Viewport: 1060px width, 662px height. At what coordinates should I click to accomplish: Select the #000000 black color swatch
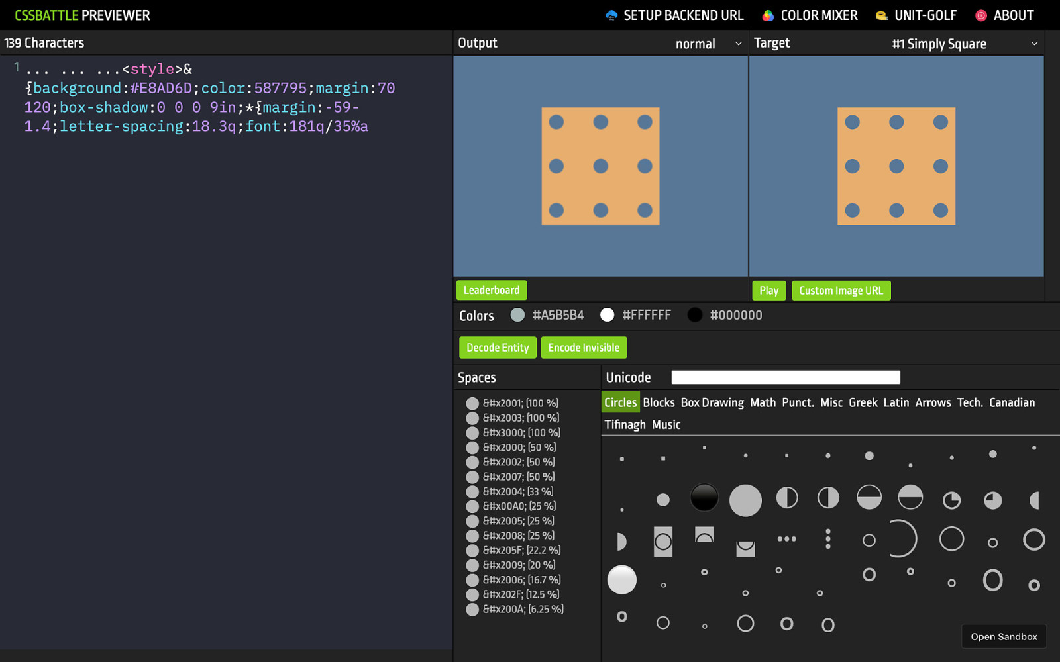(x=695, y=315)
